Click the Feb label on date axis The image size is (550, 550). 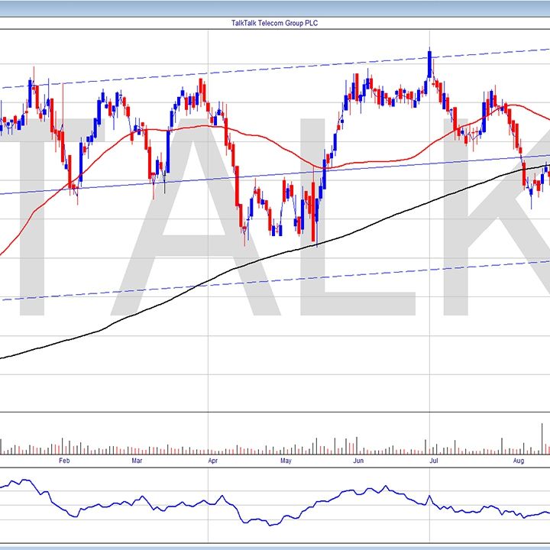click(x=64, y=461)
